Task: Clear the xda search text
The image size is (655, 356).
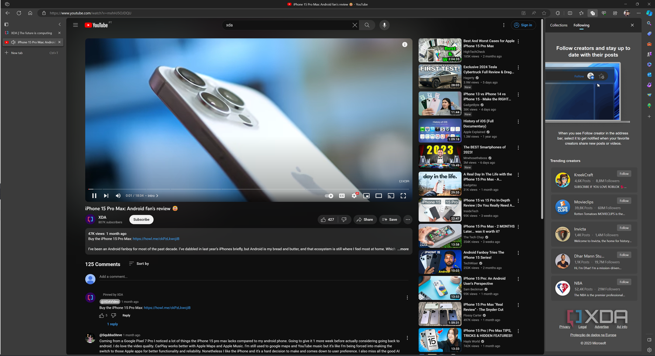Action: (355, 25)
